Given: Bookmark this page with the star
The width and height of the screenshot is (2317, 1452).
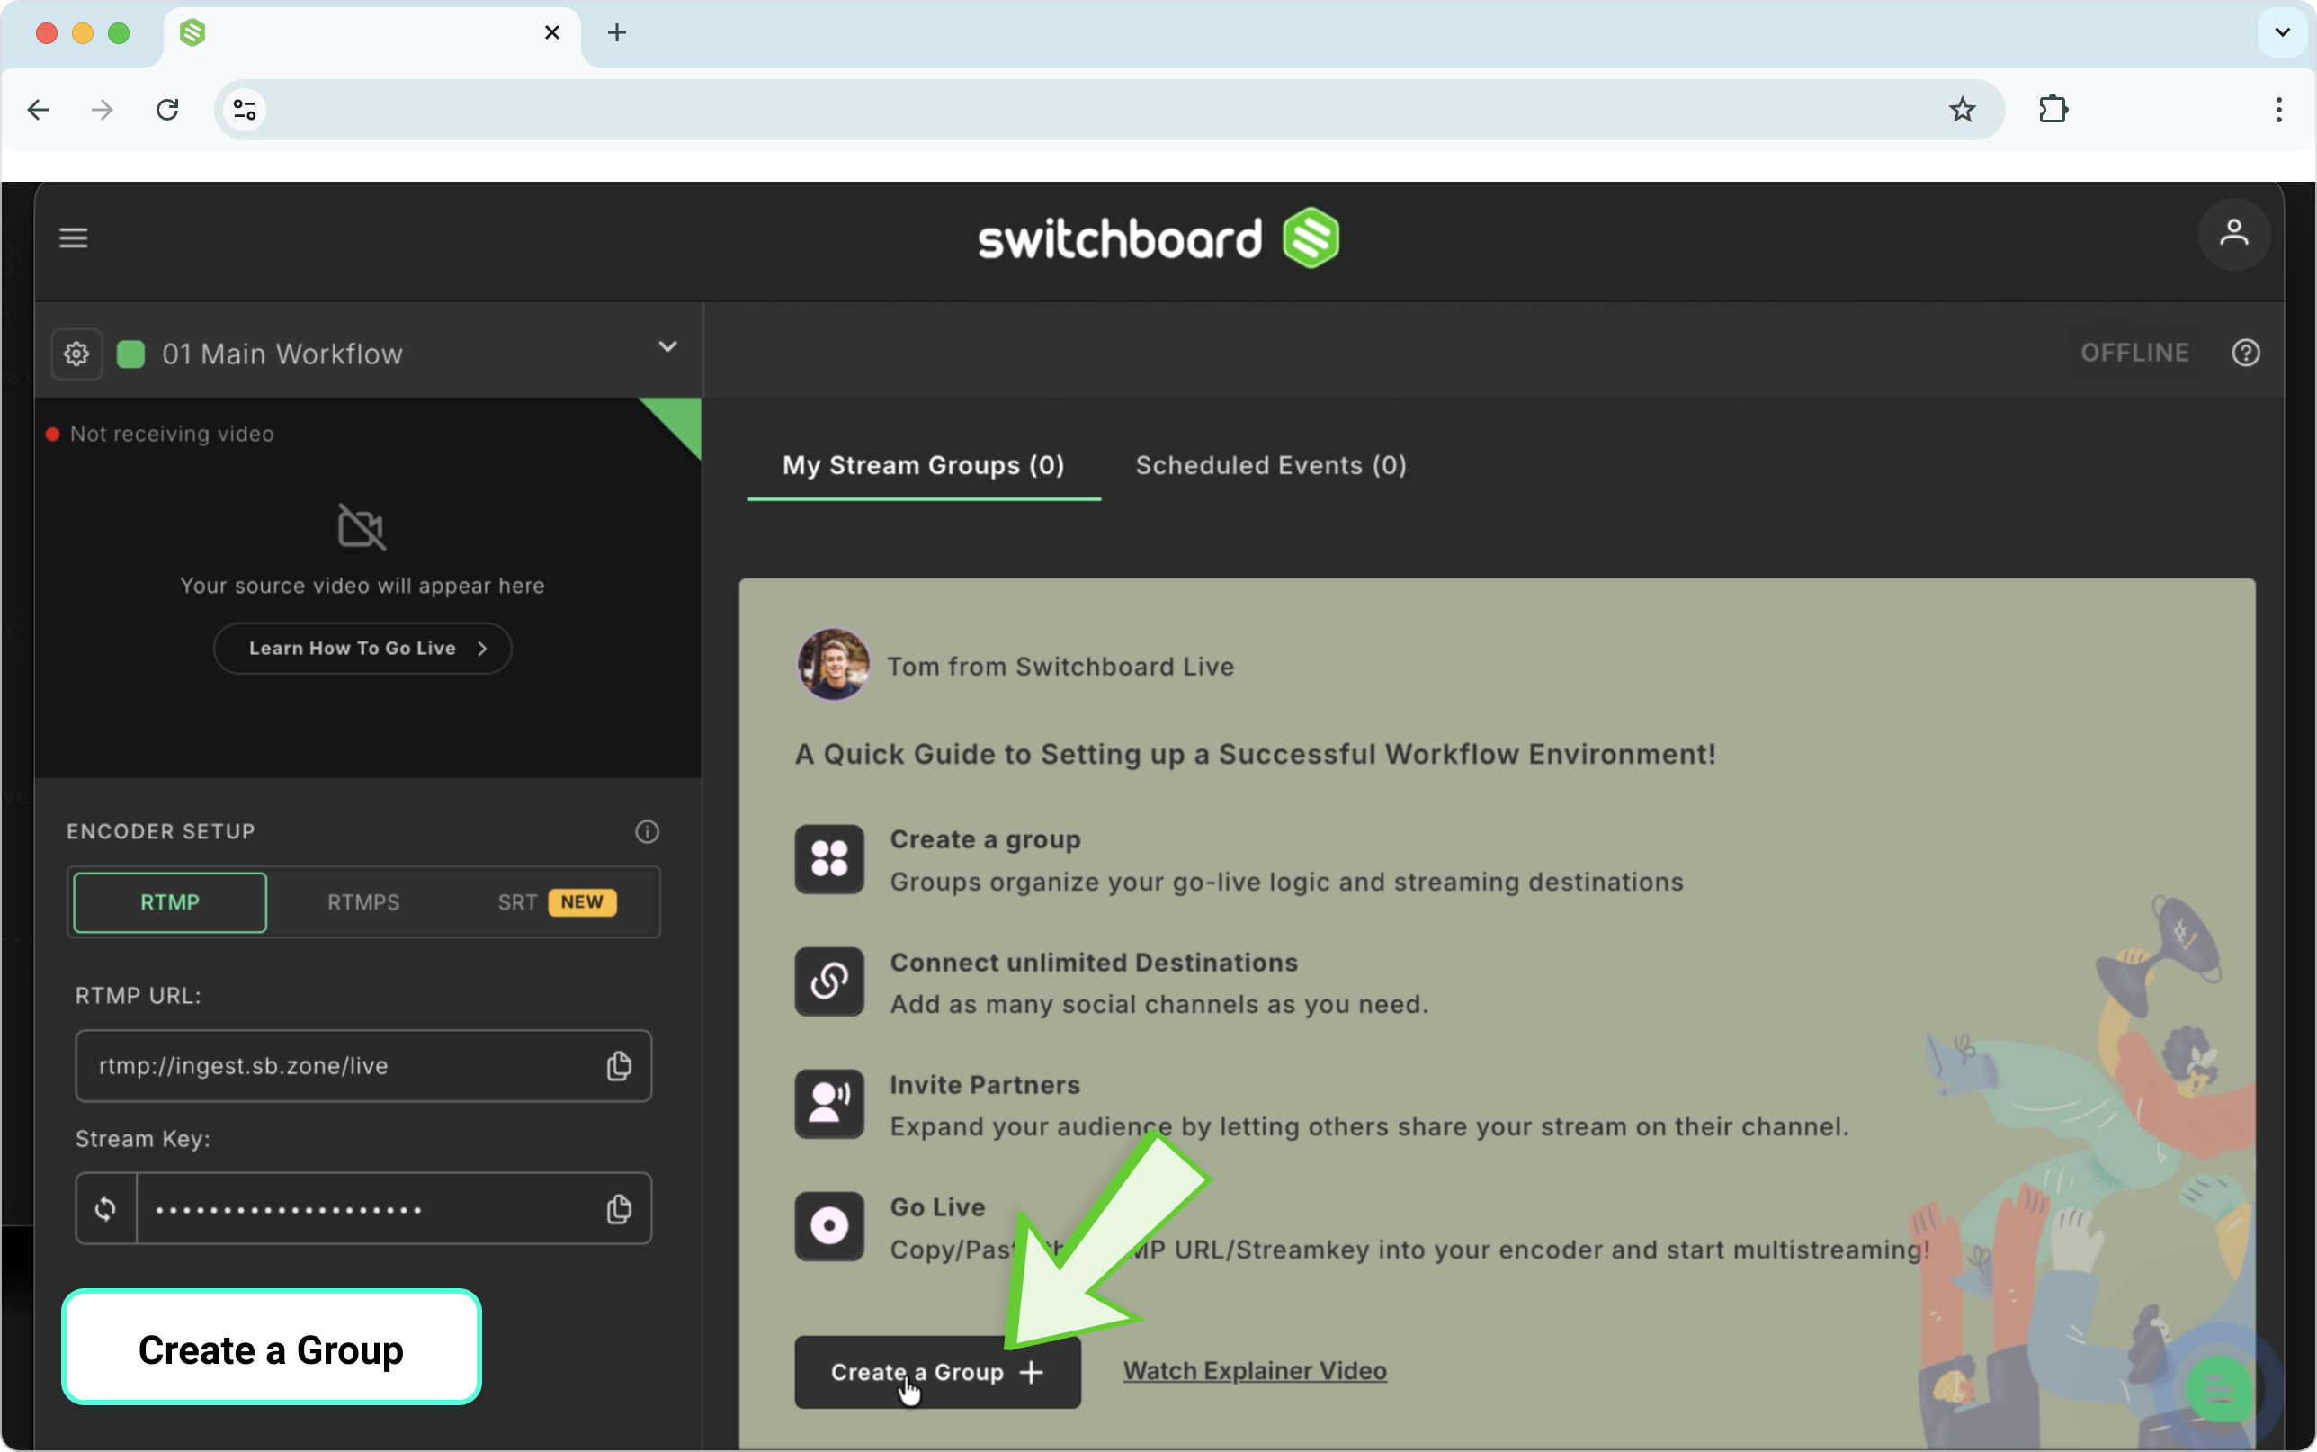Looking at the screenshot, I should (1962, 110).
